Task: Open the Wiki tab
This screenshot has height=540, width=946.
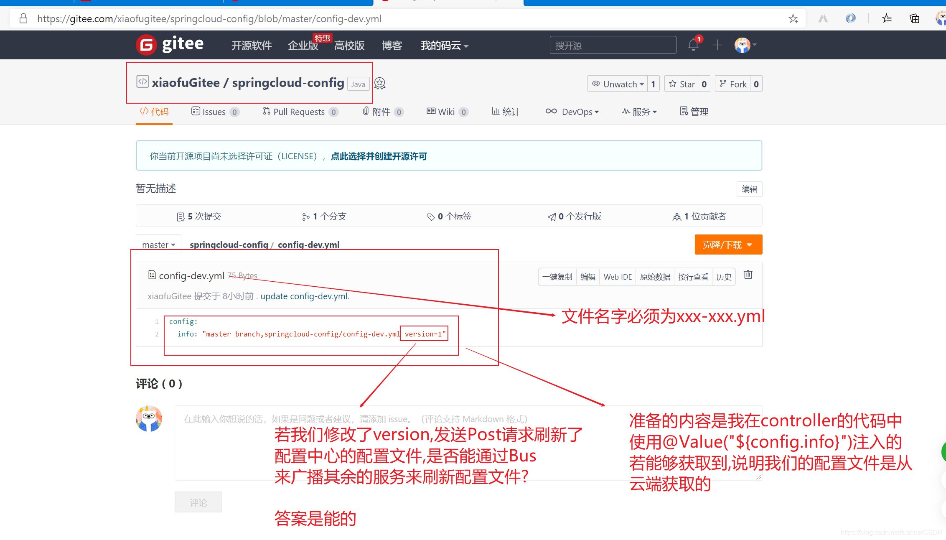Action: click(447, 112)
